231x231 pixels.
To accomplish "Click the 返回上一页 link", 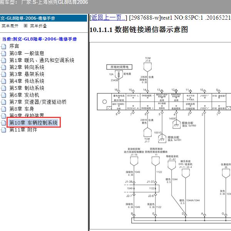I will coord(108,18).
